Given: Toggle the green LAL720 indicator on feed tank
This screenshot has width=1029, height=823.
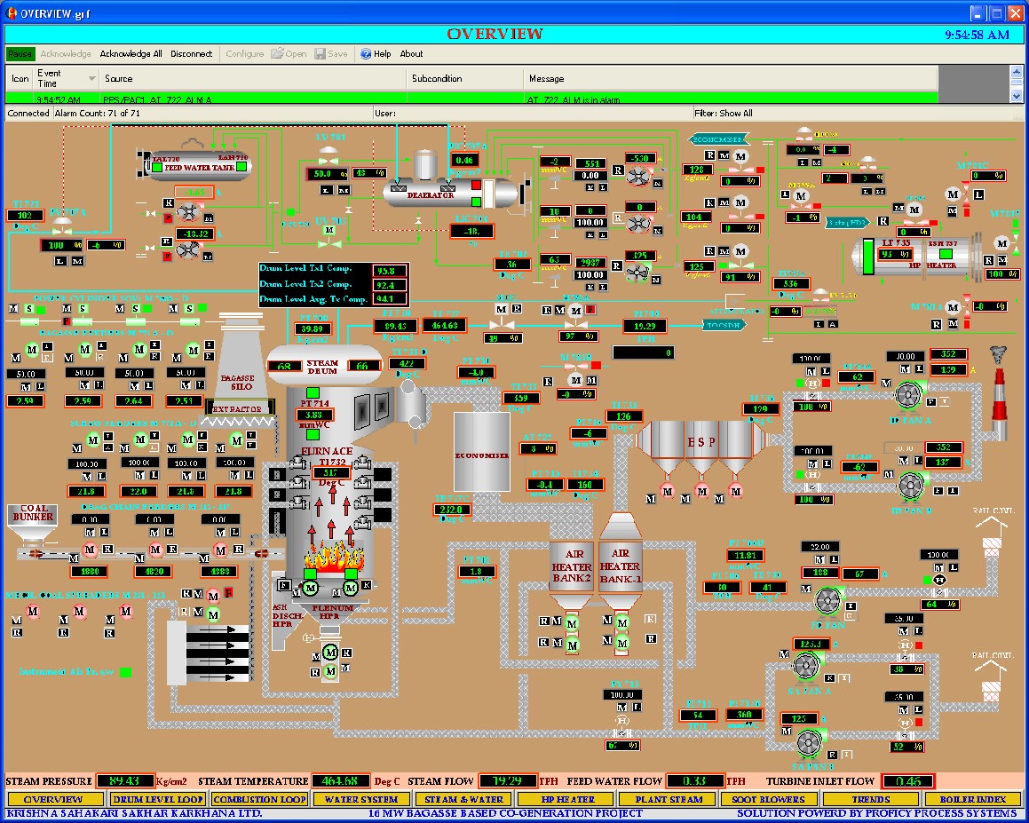Looking at the screenshot, I should pos(157,168).
